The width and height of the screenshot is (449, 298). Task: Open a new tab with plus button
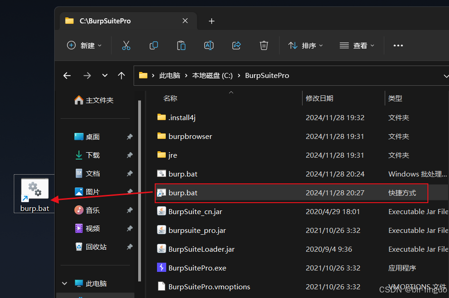212,21
